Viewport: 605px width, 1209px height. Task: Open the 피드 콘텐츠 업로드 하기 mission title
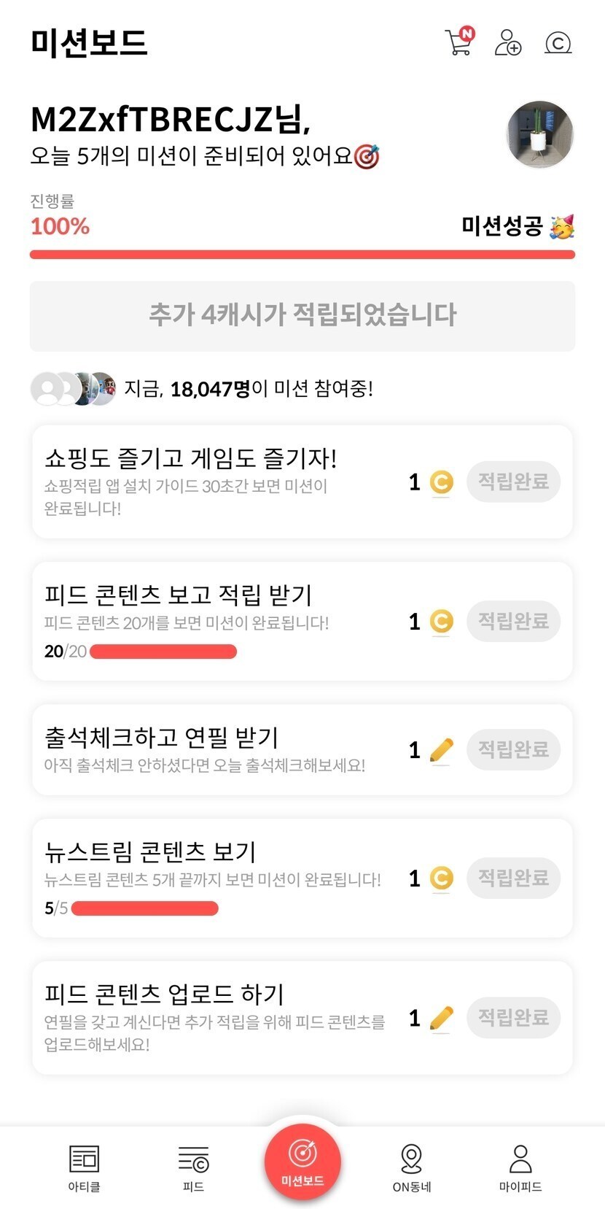tap(164, 994)
